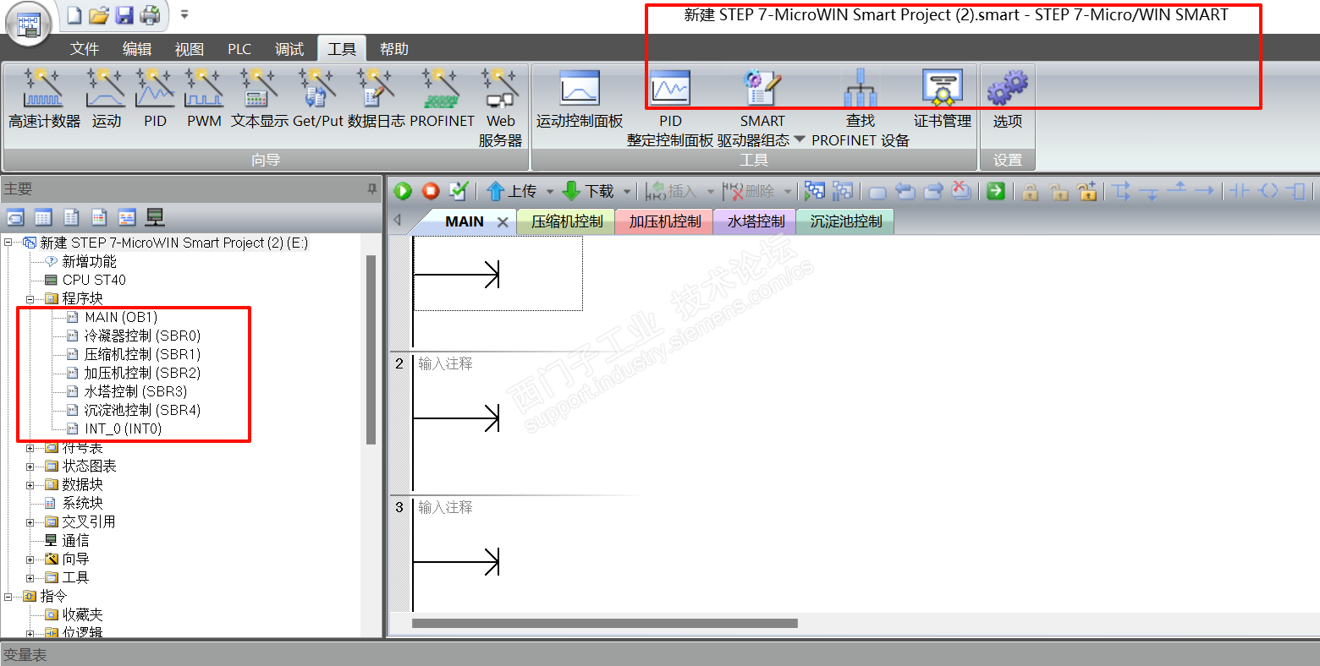This screenshot has width=1320, height=666.
Task: Click the green arrow icon in the editor toolbar
Action: (996, 191)
